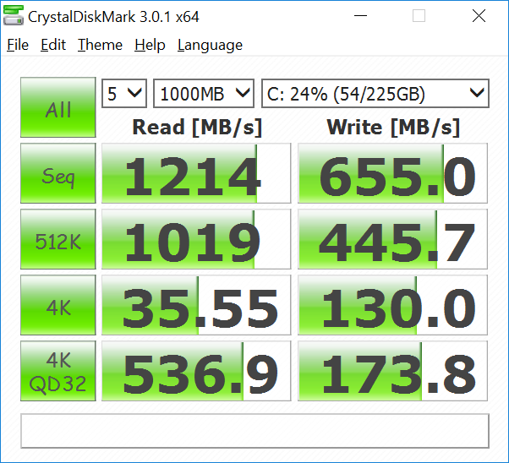Click the Read [MB/s] column header
The width and height of the screenshot is (509, 463).
click(x=197, y=128)
